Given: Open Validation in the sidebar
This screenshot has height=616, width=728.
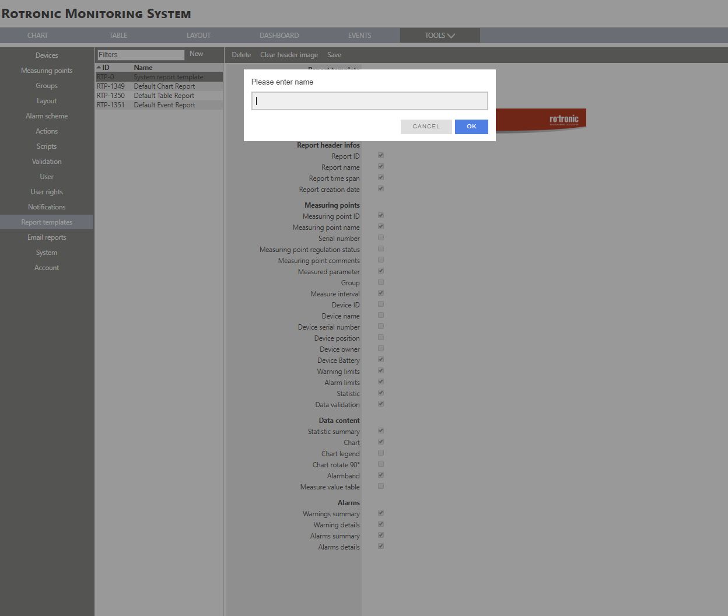Looking at the screenshot, I should point(47,162).
